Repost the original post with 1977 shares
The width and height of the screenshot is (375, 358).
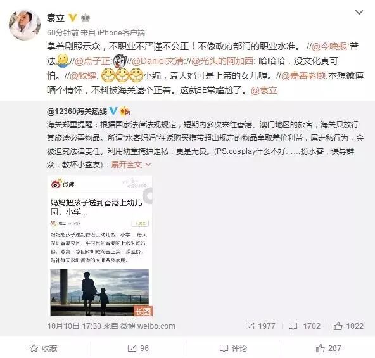[x=260, y=326]
